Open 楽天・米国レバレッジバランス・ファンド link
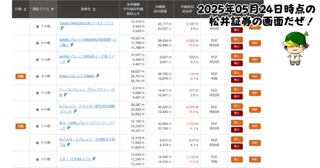 point(87,126)
